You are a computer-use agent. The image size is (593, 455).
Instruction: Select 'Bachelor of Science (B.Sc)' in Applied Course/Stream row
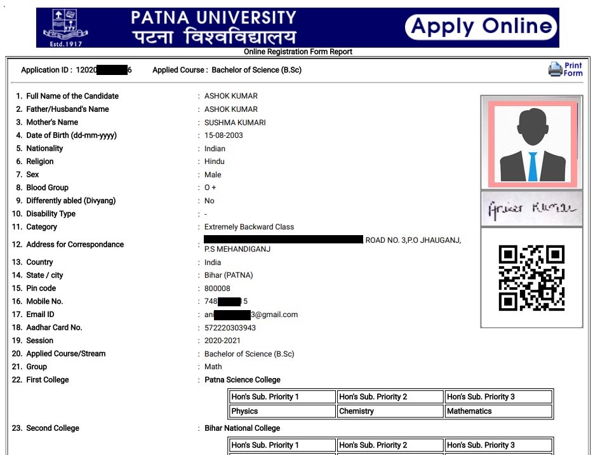point(250,354)
